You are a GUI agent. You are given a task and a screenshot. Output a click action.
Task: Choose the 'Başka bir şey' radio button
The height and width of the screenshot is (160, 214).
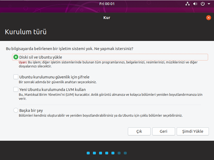pyautogui.click(x=16, y=110)
